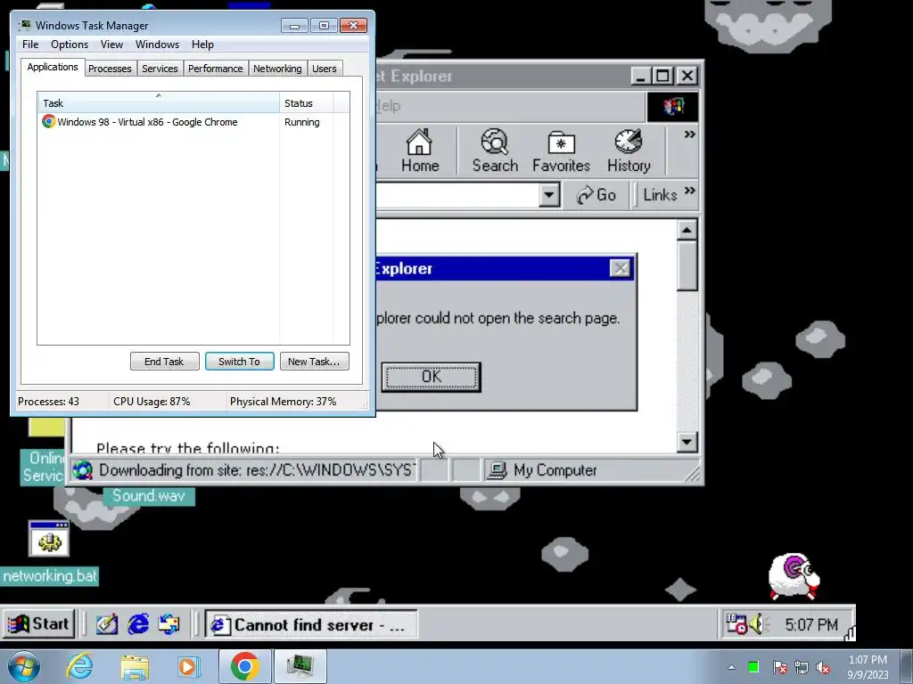Image resolution: width=913 pixels, height=684 pixels.
Task: Open Windows Explorer folder on Windows 7 taskbar
Action: [x=136, y=666]
